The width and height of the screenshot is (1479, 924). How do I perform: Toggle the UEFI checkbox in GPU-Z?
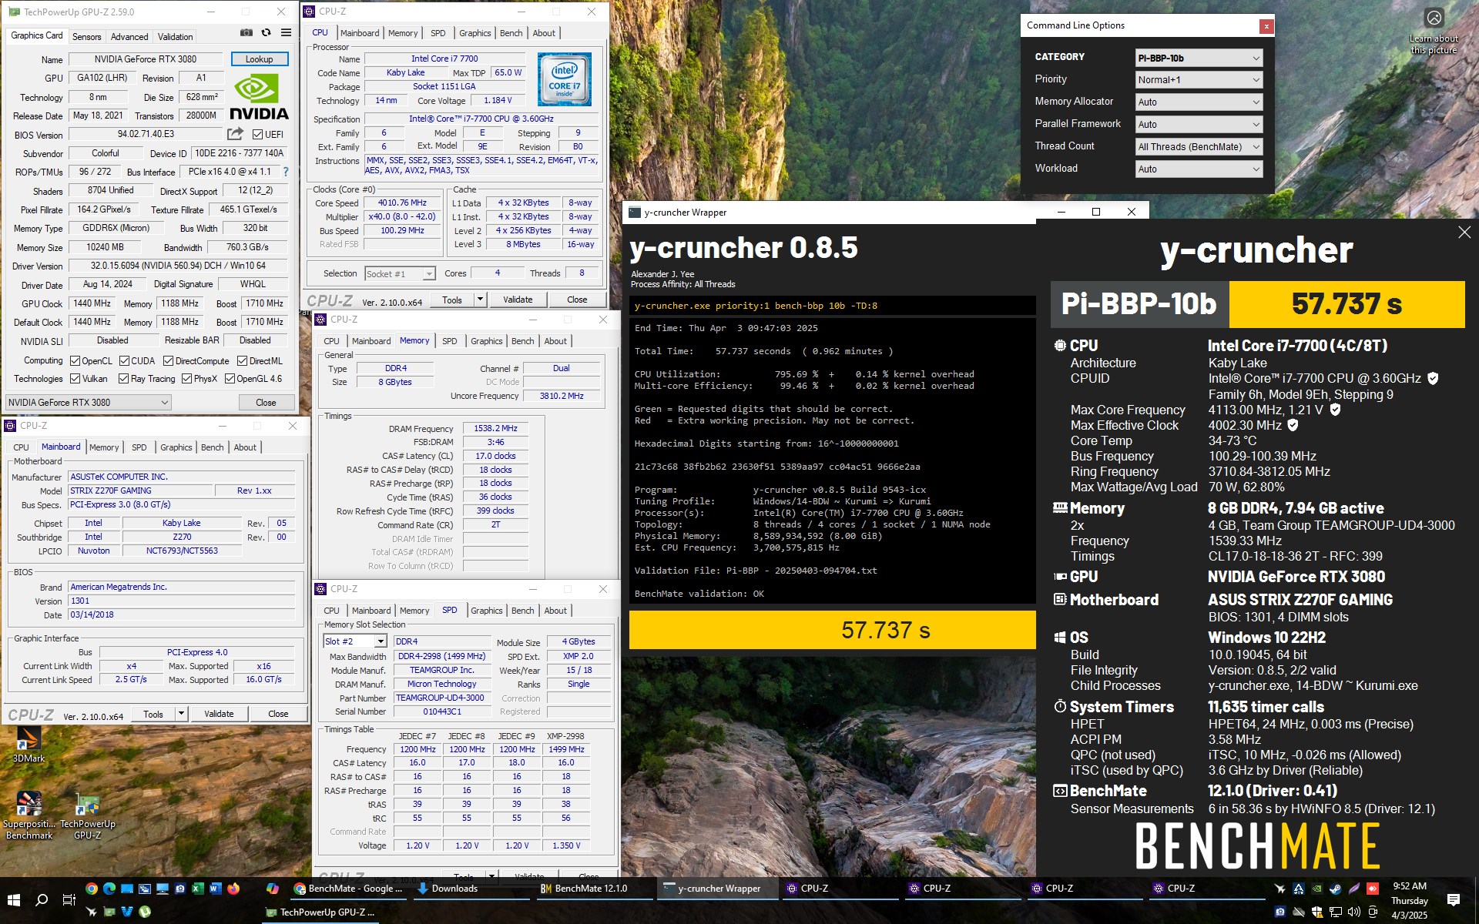point(258,135)
